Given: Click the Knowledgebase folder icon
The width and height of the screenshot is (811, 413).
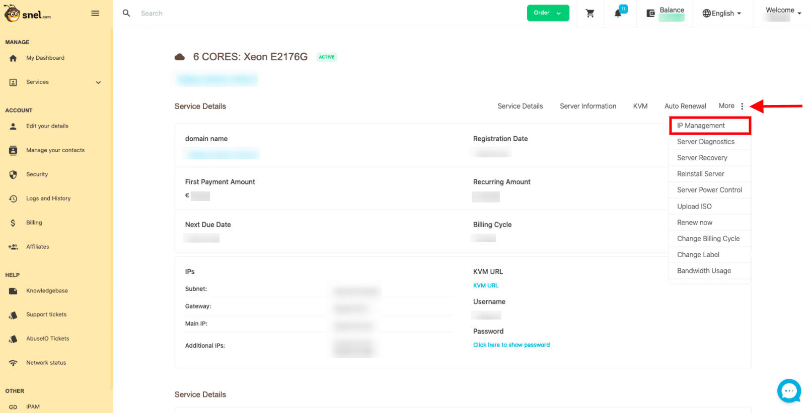Looking at the screenshot, I should (13, 291).
